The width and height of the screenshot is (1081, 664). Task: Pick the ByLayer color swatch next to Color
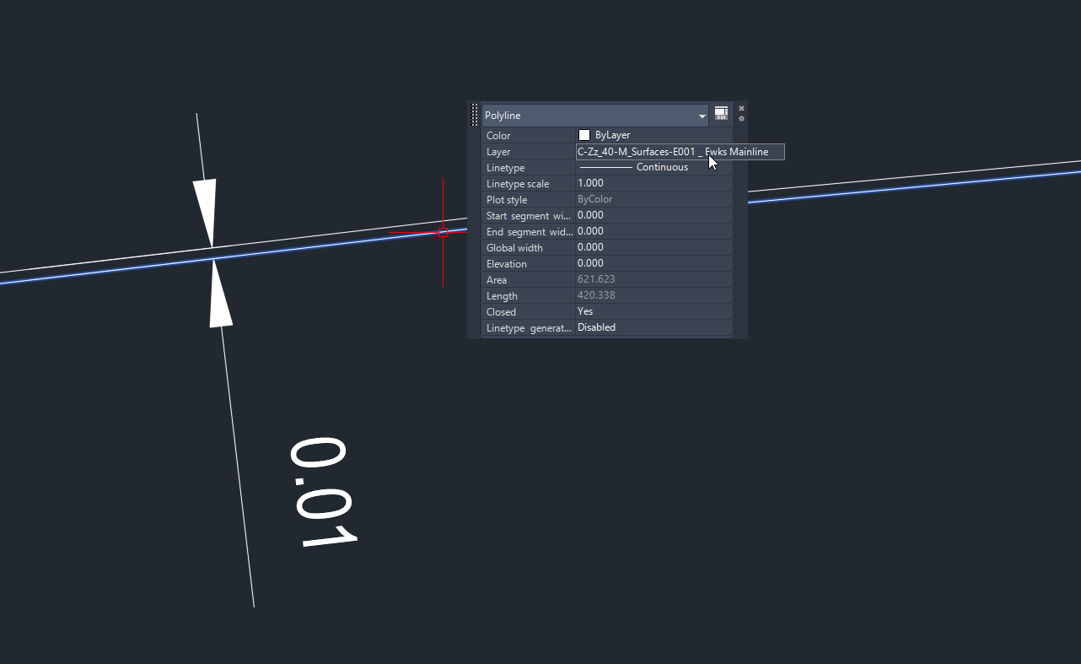point(584,134)
